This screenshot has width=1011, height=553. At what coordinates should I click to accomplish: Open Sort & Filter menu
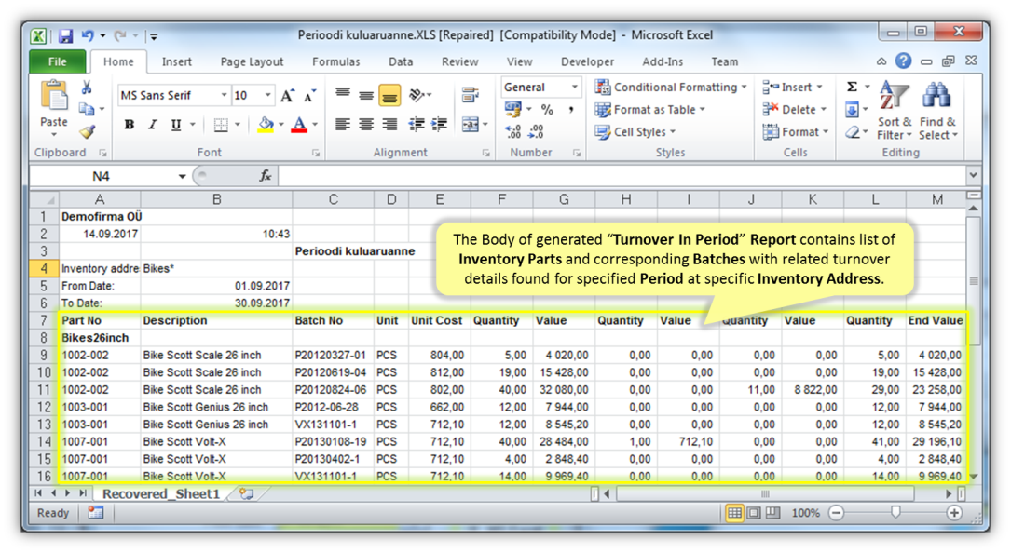click(x=895, y=111)
